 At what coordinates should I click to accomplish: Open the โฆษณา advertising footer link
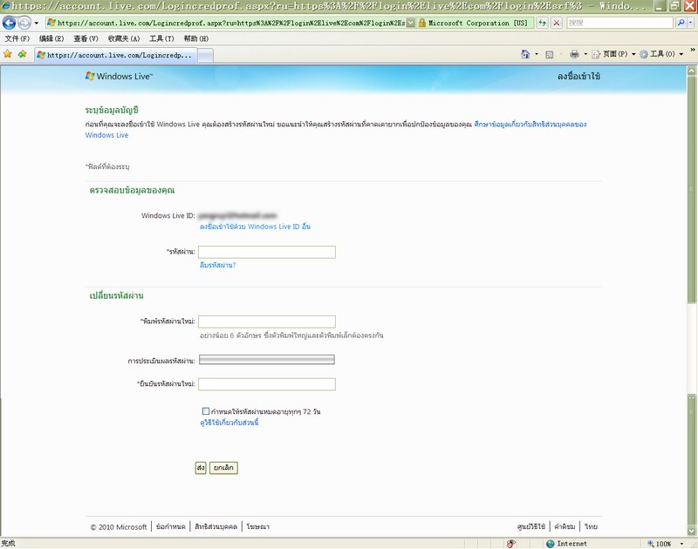(258, 526)
